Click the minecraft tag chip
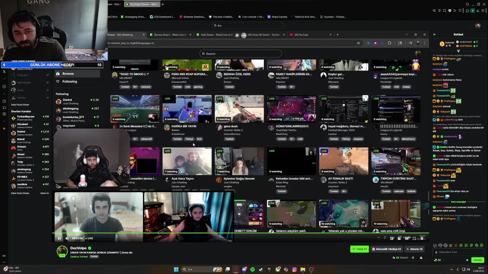 click(146, 139)
